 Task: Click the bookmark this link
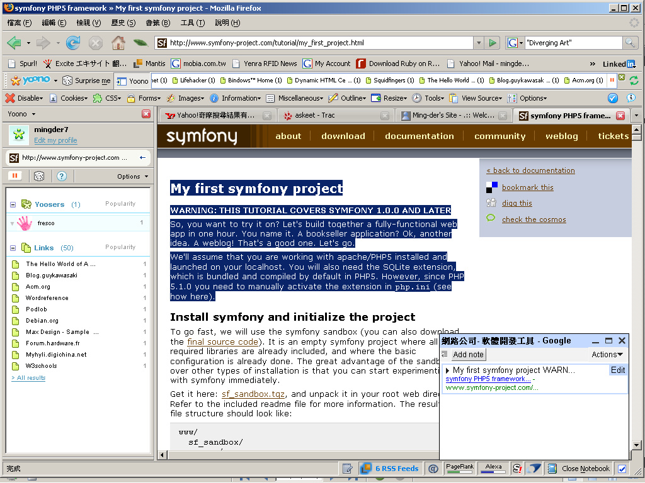[x=527, y=187]
